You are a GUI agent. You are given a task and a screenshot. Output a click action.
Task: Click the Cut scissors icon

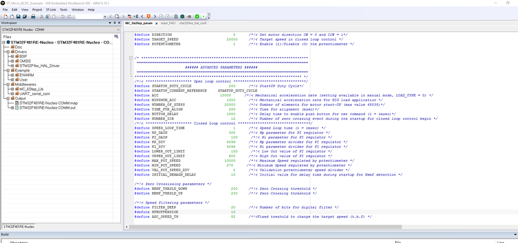tap(41, 17)
